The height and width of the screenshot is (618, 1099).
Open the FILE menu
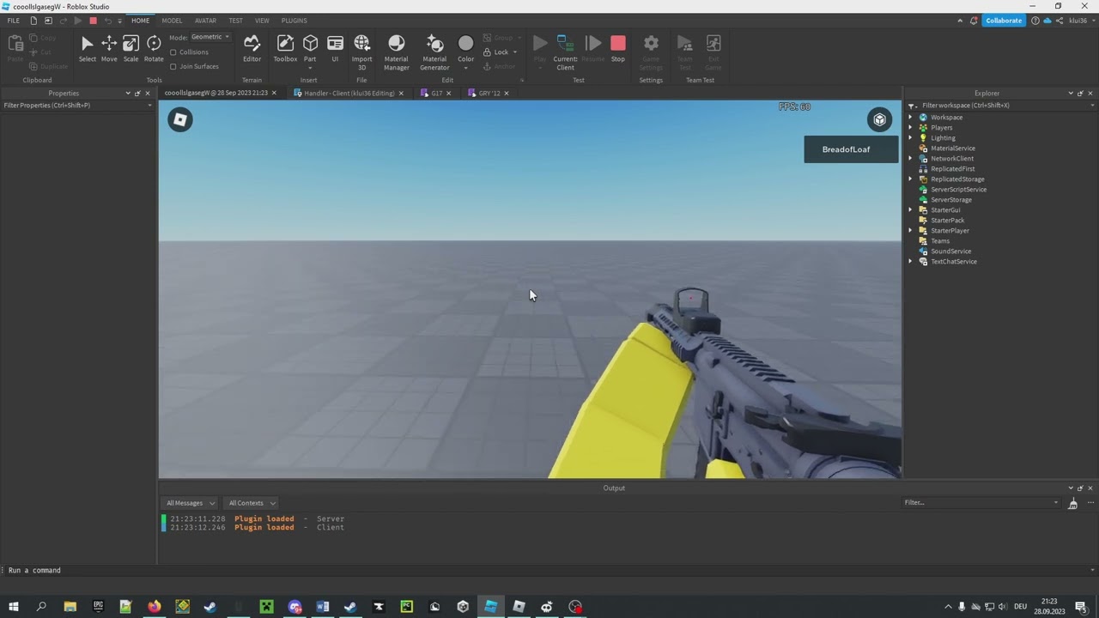[13, 21]
